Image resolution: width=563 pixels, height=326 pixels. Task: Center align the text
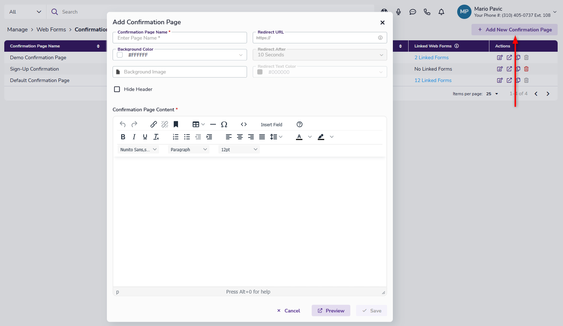tap(240, 137)
